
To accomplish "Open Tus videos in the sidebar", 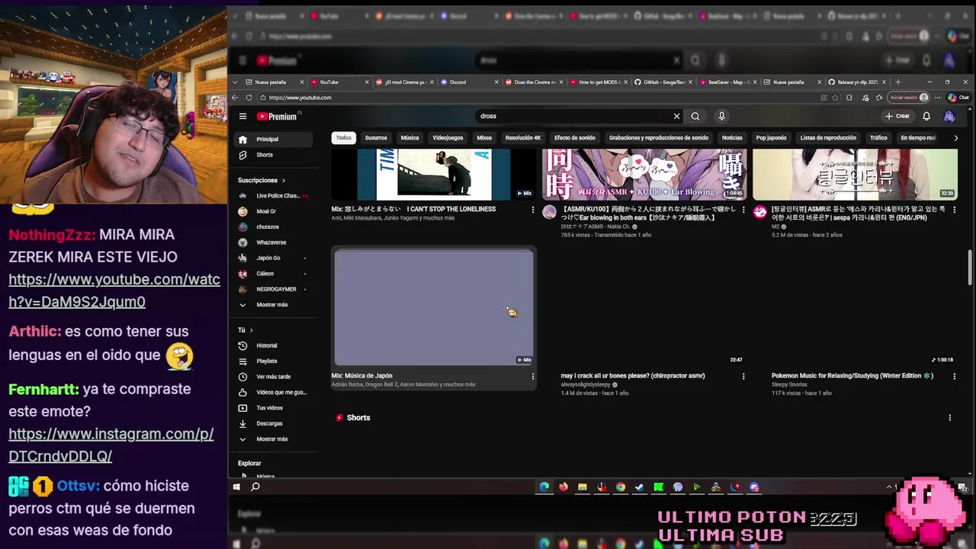I will (274, 408).
